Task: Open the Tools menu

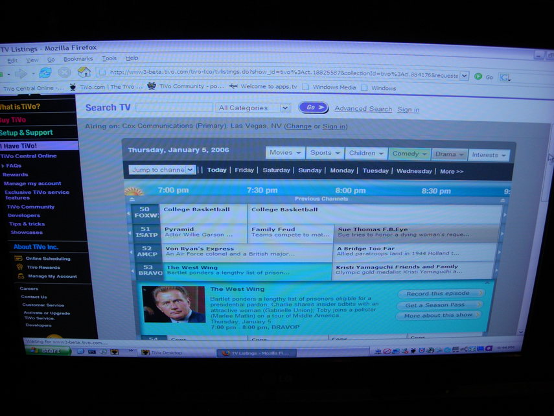Action: [x=109, y=58]
